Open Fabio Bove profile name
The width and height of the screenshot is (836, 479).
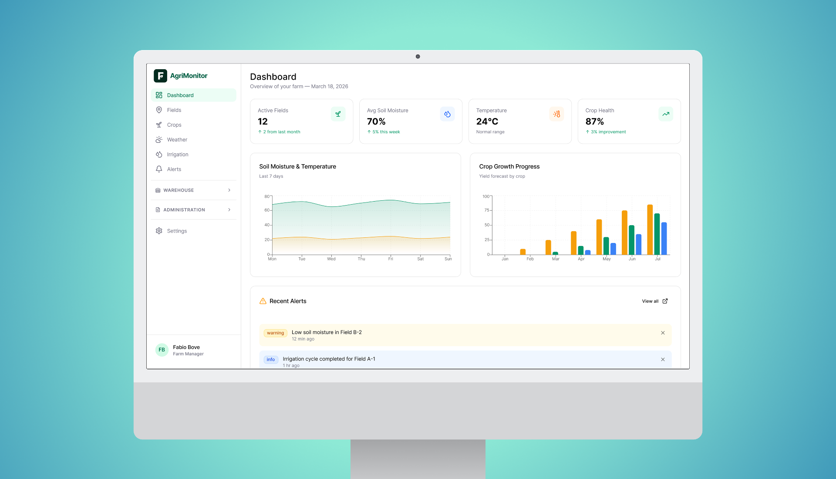pos(186,347)
